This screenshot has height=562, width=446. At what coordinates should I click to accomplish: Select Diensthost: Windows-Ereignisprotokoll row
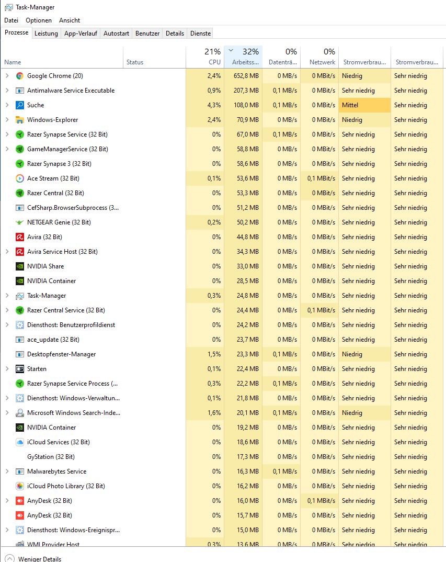(x=222, y=530)
